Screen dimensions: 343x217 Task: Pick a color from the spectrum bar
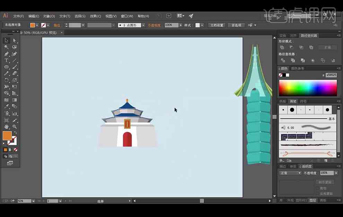[308, 88]
